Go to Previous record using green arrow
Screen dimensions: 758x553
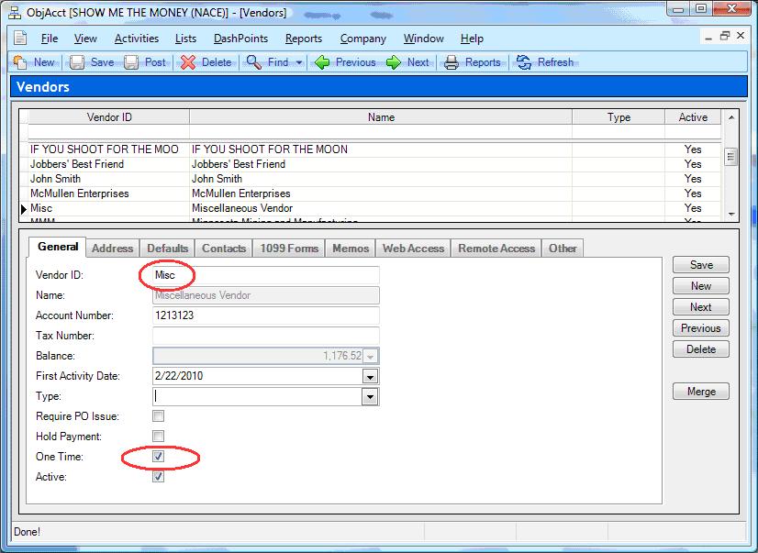(x=322, y=62)
